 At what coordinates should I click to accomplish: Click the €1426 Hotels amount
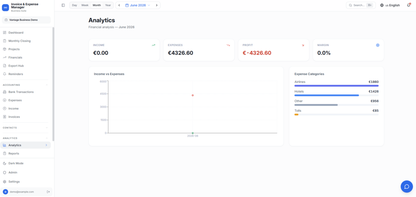pos(373,91)
